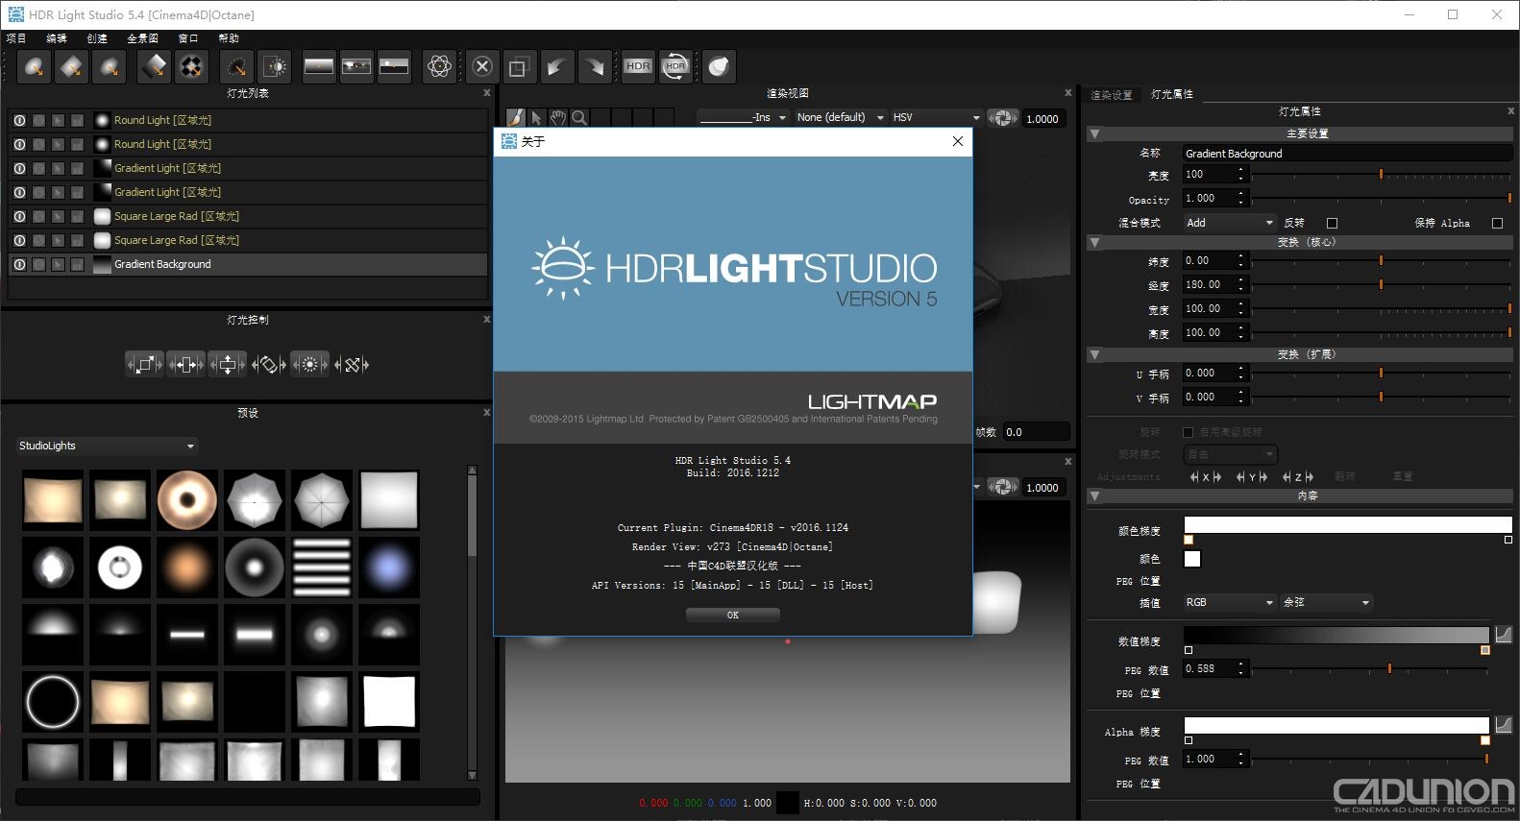Screen dimensions: 1520x821
Task: Click the atom-shaped toolbar icon
Action: [x=440, y=66]
